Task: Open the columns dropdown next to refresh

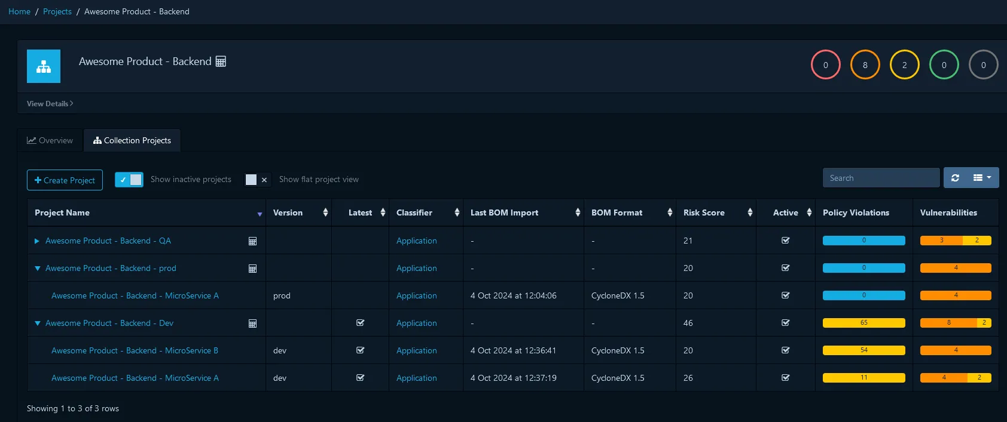Action: pyautogui.click(x=982, y=178)
